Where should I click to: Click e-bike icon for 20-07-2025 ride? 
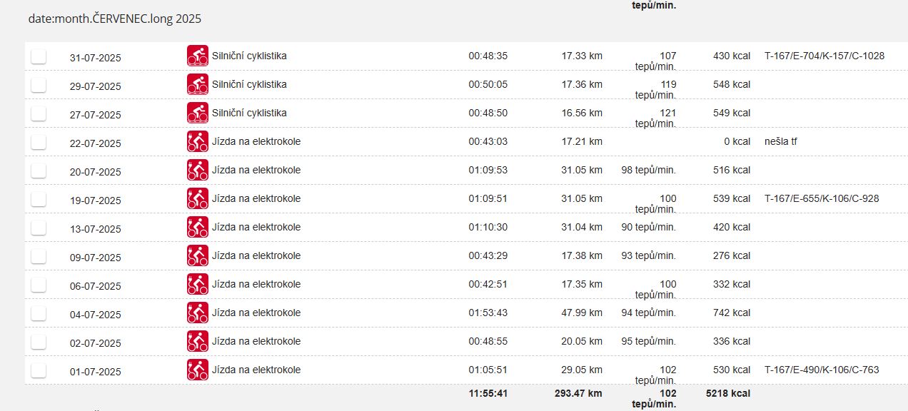(x=198, y=170)
